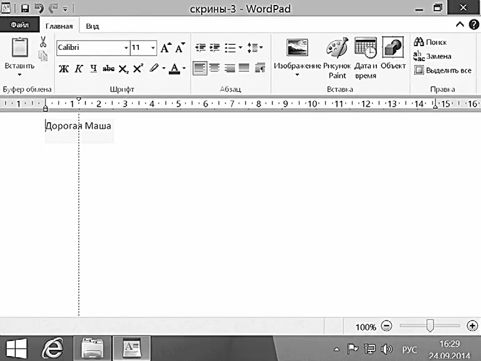The width and height of the screenshot is (481, 361).
Task: Center align the text
Action: pos(214,68)
